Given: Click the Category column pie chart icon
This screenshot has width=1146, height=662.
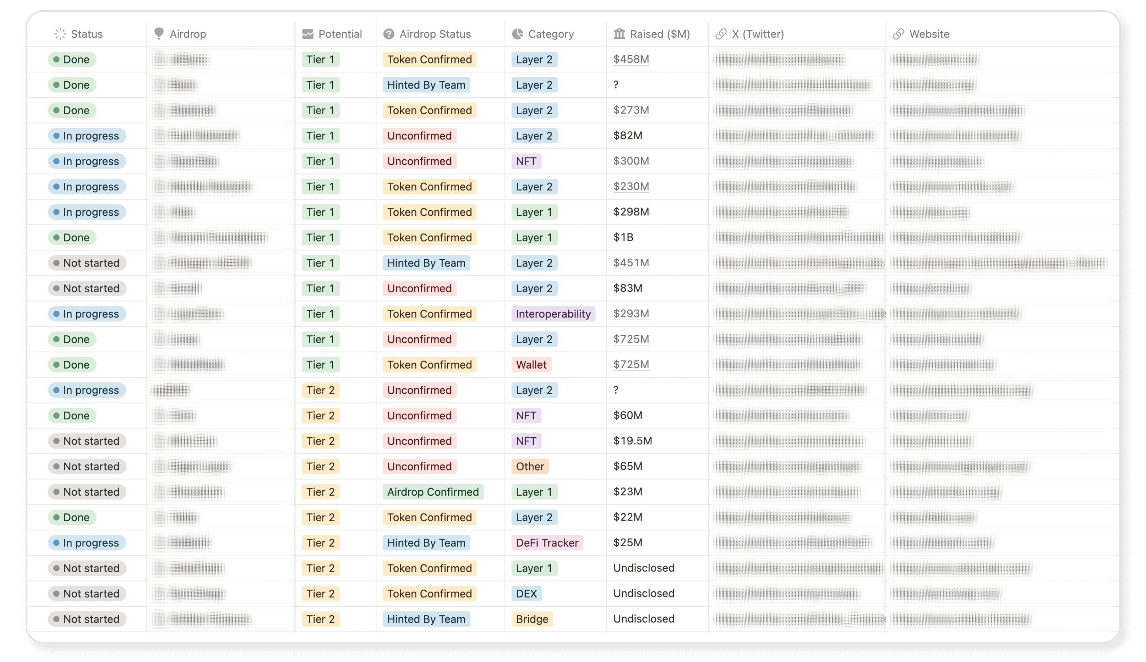Looking at the screenshot, I should pyautogui.click(x=518, y=34).
